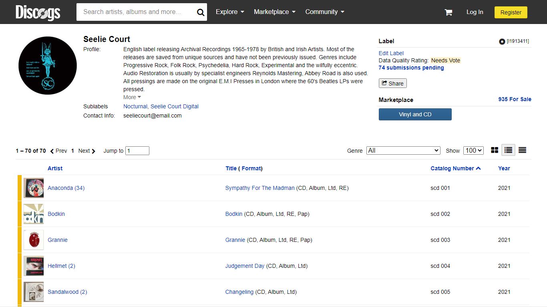Sort the list by Artist column
Viewport: 547px width, 307px height.
[x=55, y=168]
